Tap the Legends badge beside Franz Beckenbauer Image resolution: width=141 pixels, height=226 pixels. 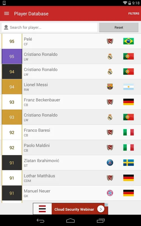110,102
